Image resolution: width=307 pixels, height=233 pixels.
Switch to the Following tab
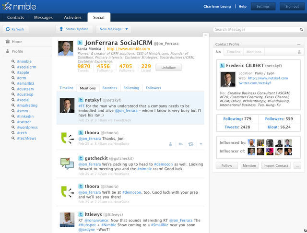pos(131,88)
